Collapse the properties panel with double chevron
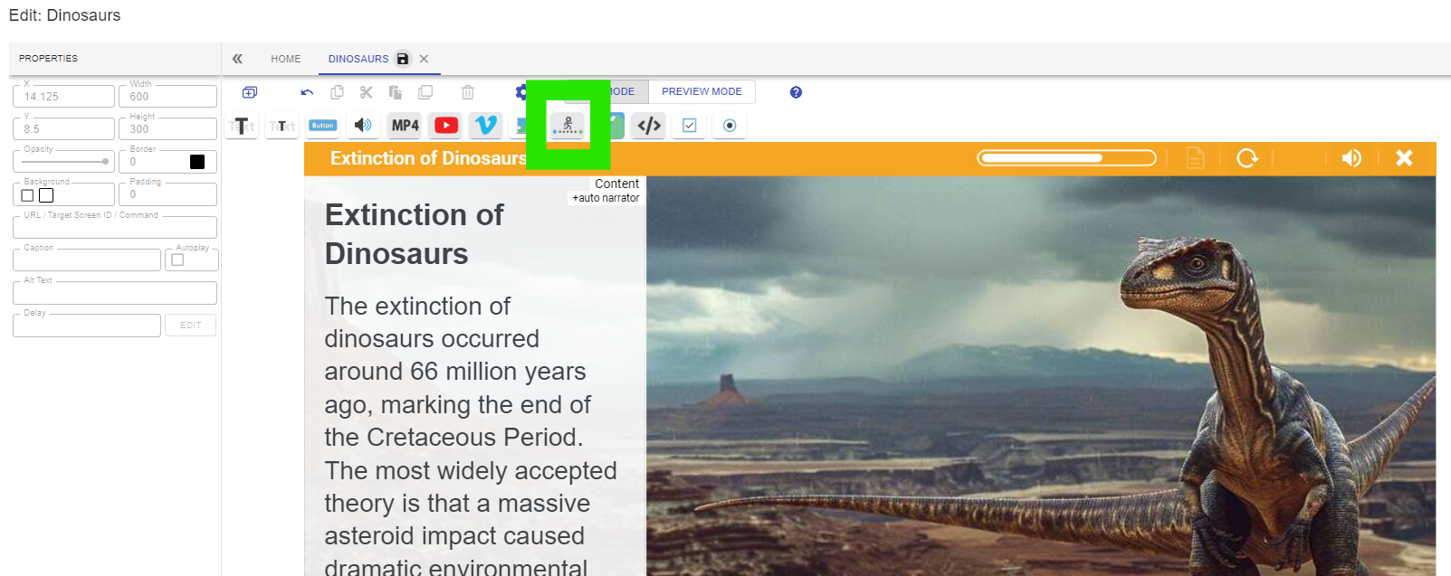The height and width of the screenshot is (576, 1451). [x=237, y=59]
